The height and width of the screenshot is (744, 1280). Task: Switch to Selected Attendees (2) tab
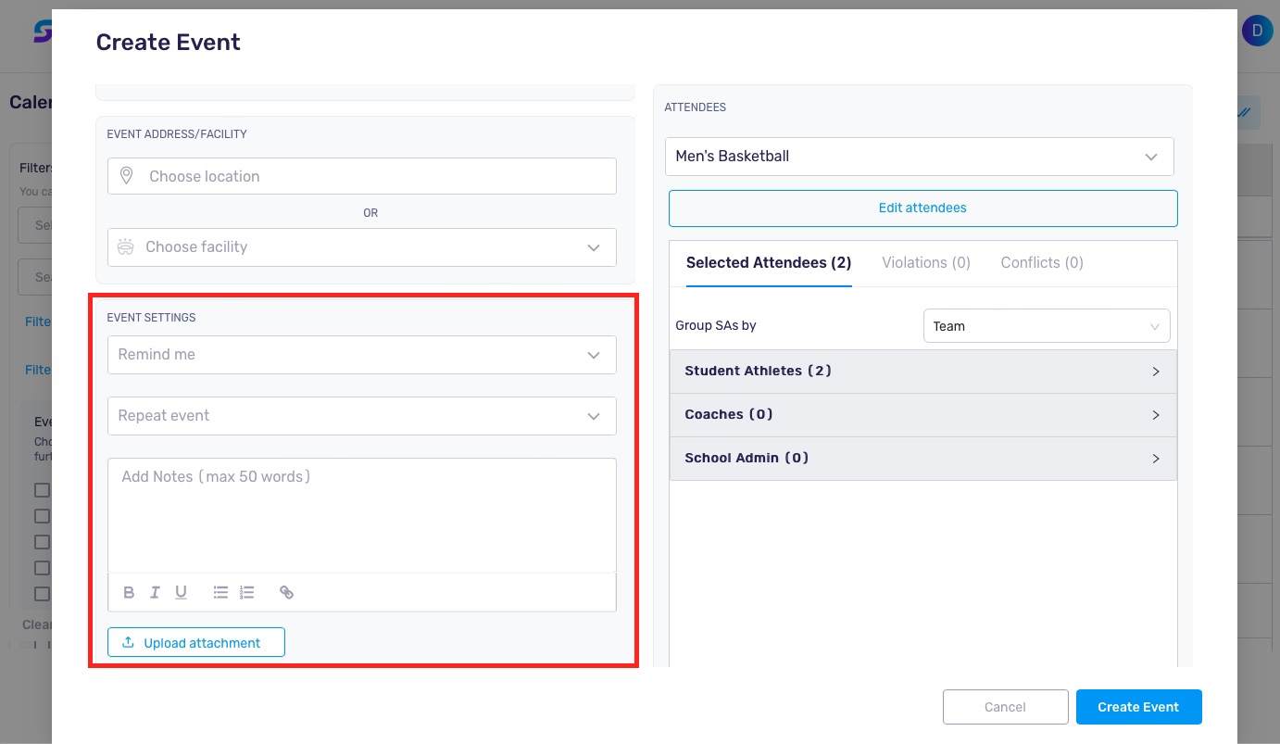pos(769,263)
